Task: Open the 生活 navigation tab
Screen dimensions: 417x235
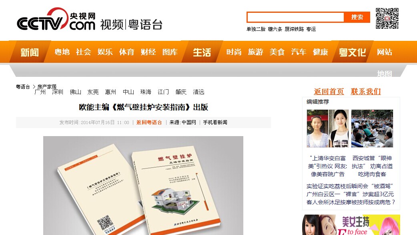Action: (202, 52)
